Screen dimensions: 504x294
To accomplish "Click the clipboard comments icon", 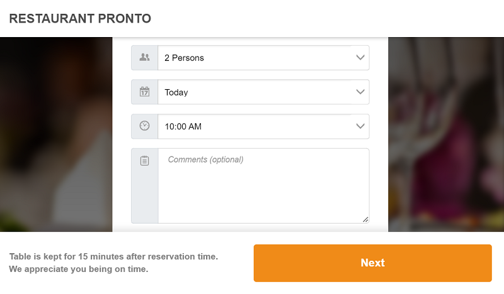I will click(x=145, y=161).
